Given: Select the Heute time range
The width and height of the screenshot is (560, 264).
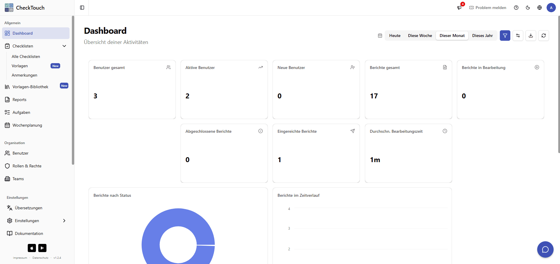Looking at the screenshot, I should [x=395, y=36].
